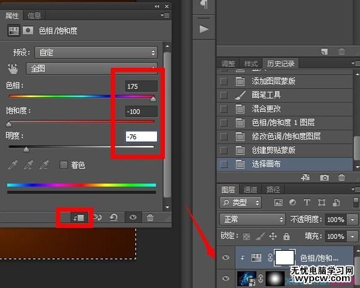Open the Properties panel flyout menu
Screen dimensions: 360x288
[165, 15]
